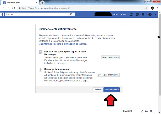Click the Desactivar cuenta button
The height and width of the screenshot is (114, 161).
(x=110, y=57)
